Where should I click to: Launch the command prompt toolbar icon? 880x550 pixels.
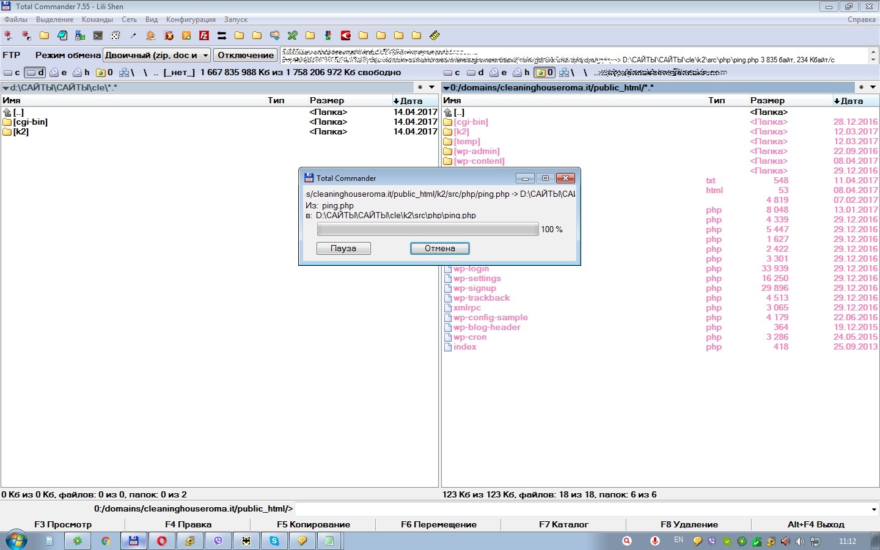pyautogui.click(x=98, y=35)
